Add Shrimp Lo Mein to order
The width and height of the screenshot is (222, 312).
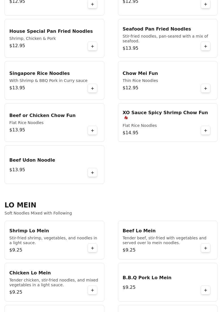pos(92,248)
